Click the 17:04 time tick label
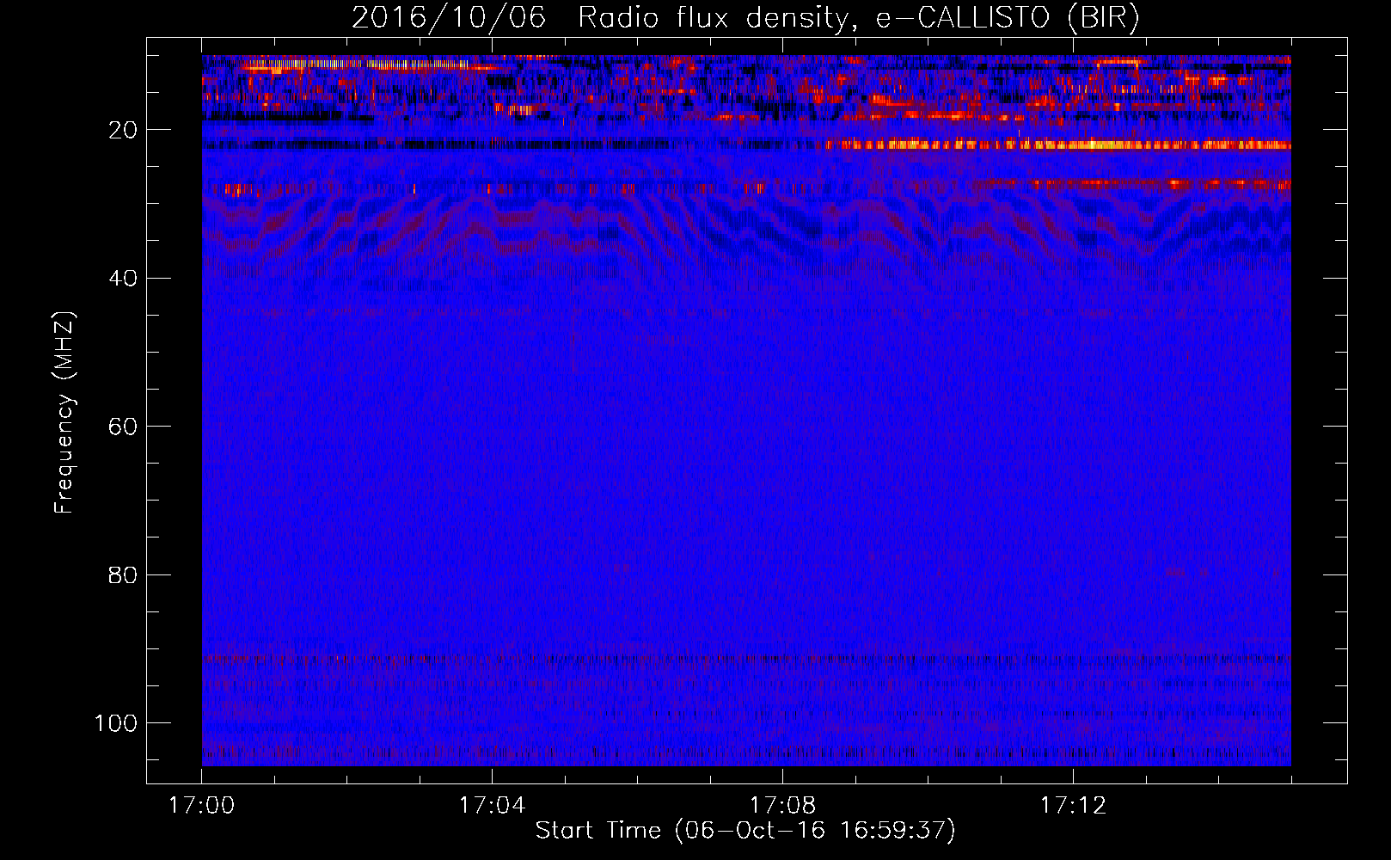This screenshot has width=1391, height=860. (492, 806)
